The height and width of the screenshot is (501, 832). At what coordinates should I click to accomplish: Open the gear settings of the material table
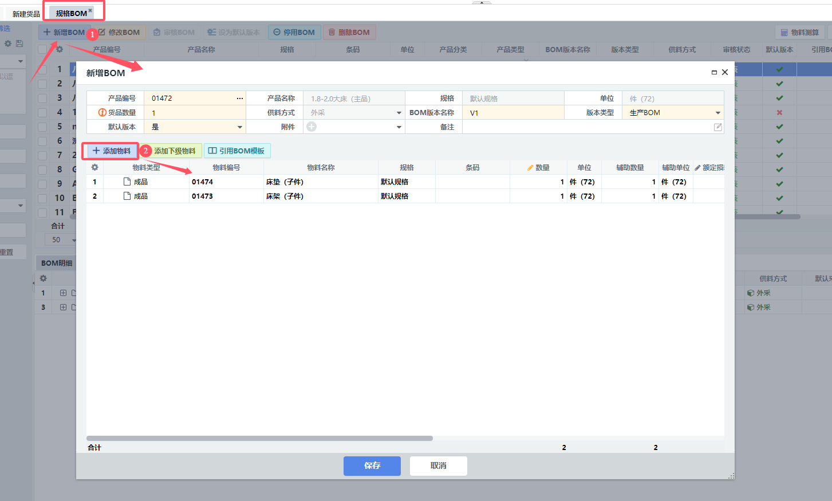click(x=94, y=167)
